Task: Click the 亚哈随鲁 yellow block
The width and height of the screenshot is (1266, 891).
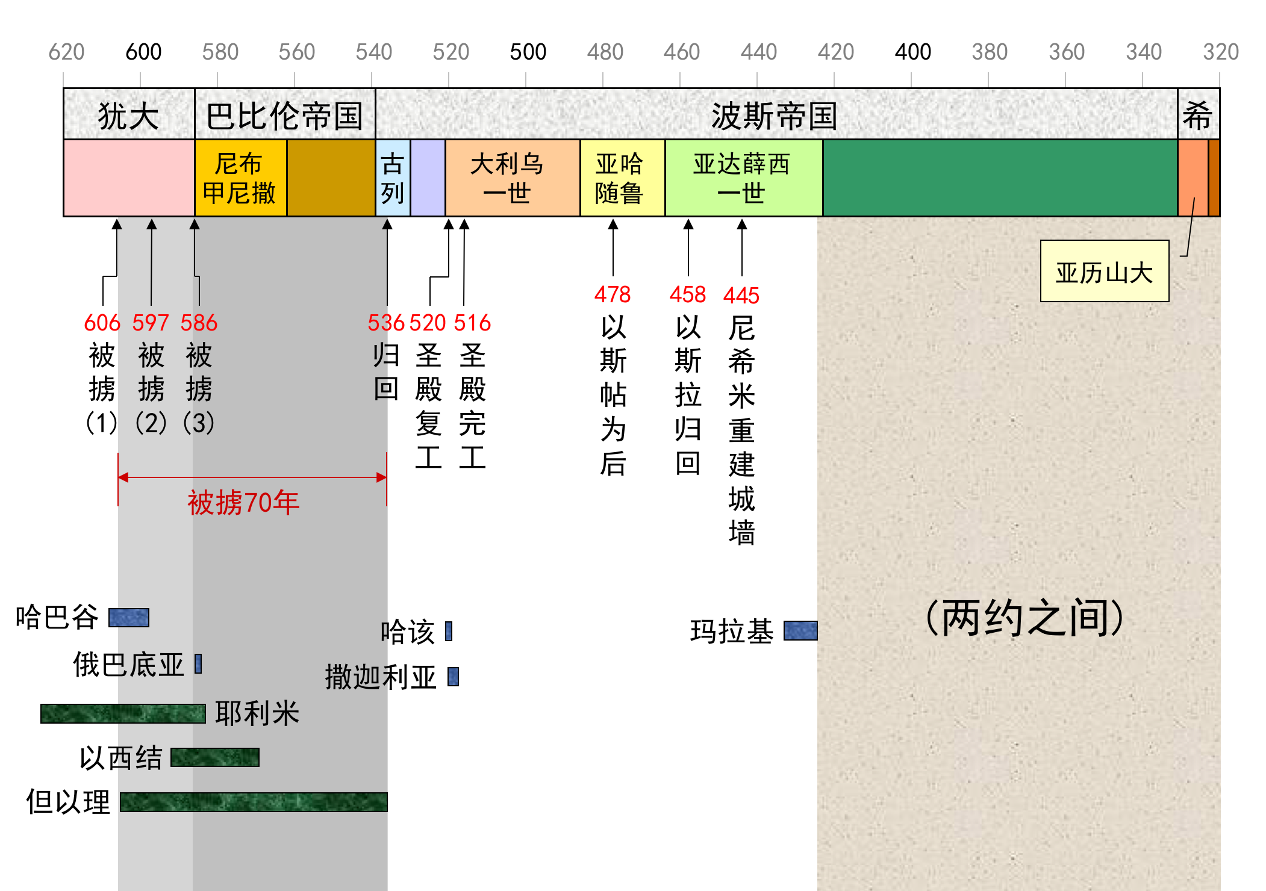Action: tap(621, 178)
